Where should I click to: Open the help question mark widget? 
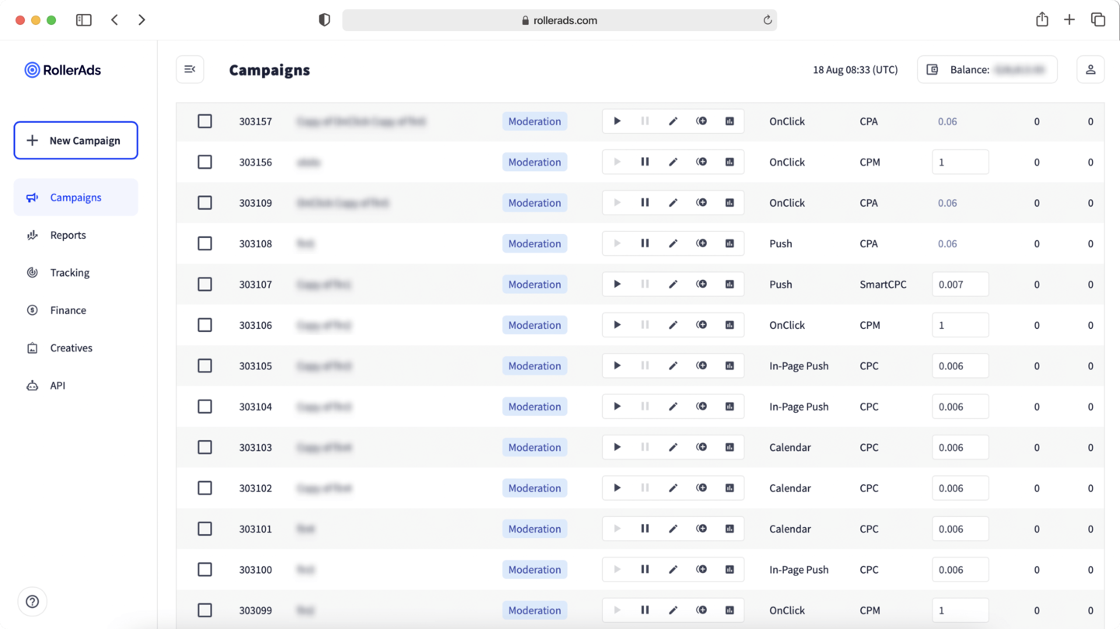coord(32,601)
